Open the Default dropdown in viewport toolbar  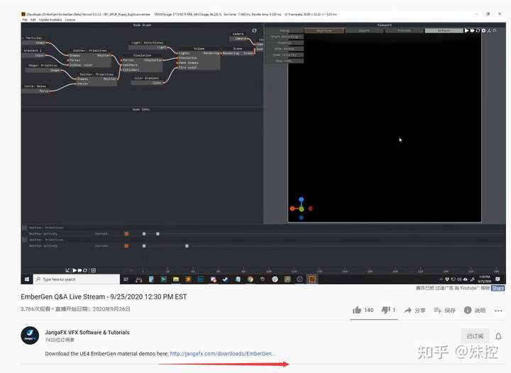point(444,30)
